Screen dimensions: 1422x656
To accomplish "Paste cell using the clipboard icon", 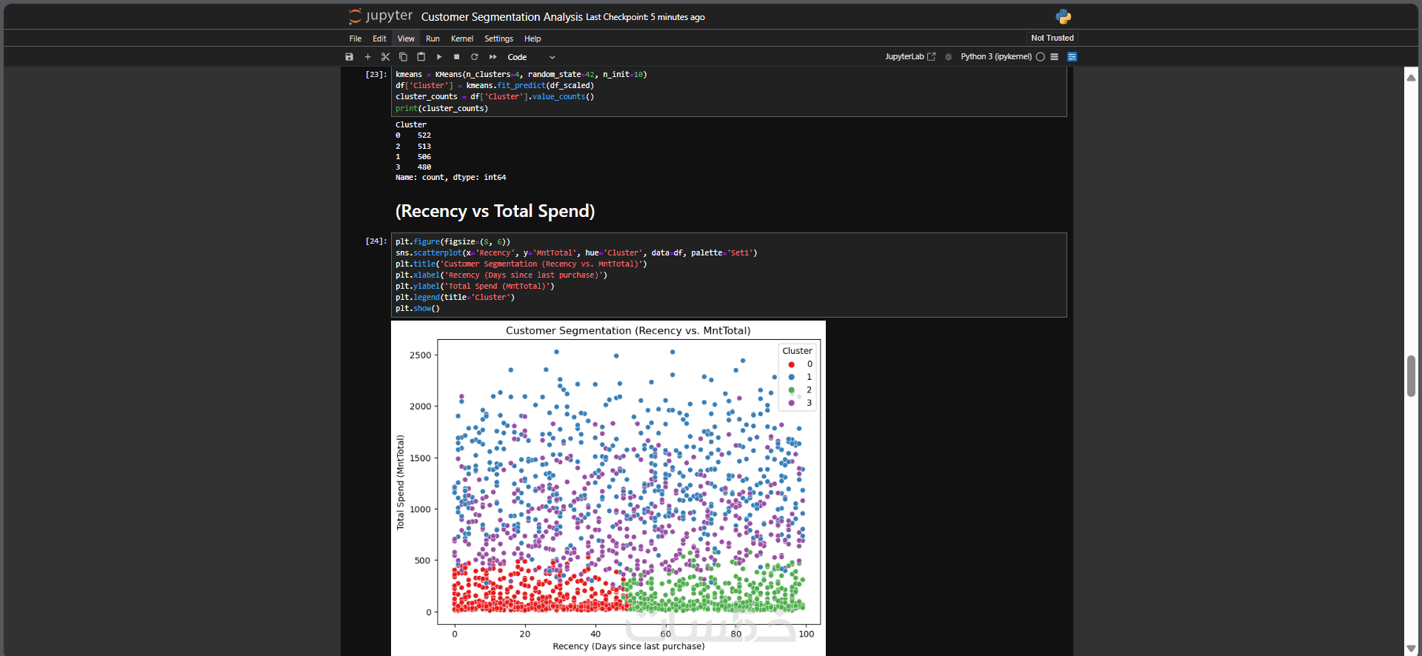I will click(421, 57).
